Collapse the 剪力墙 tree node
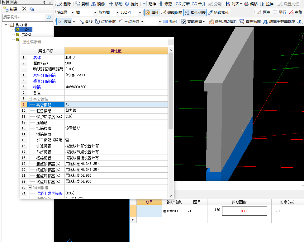304x242 pixels. tap(6, 25)
